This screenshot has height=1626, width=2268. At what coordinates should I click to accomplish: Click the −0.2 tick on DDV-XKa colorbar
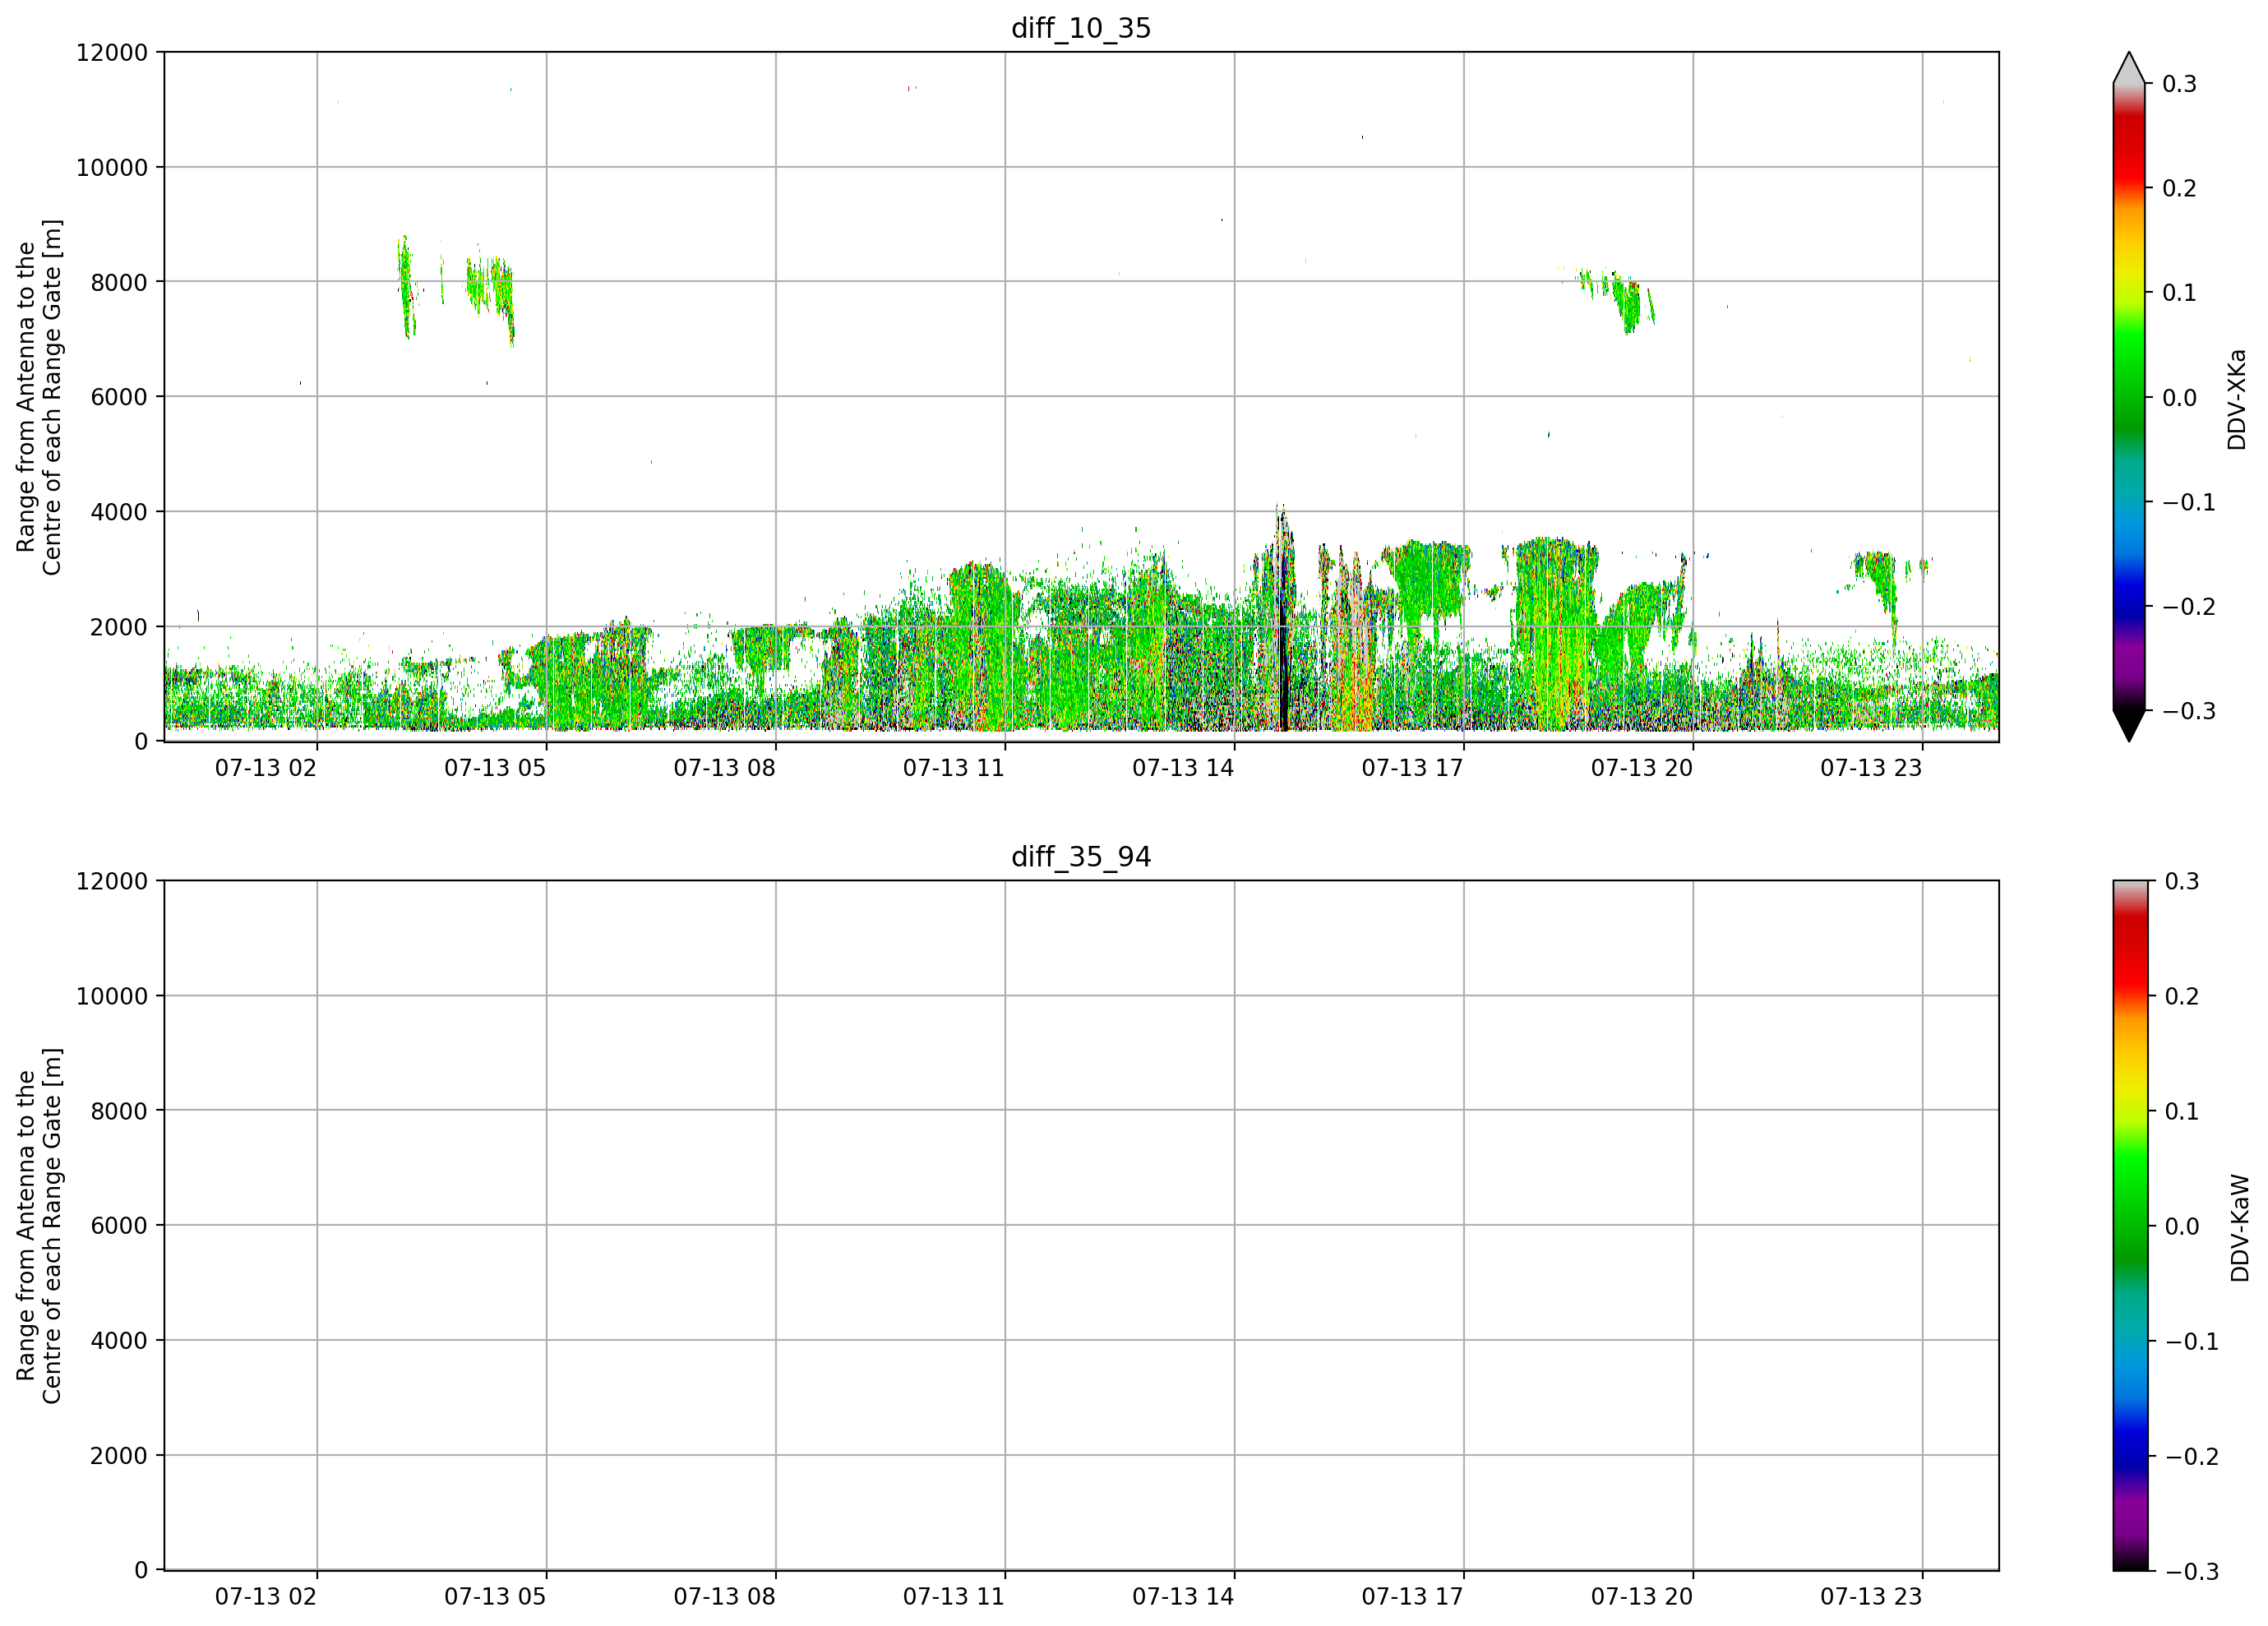2189,607
